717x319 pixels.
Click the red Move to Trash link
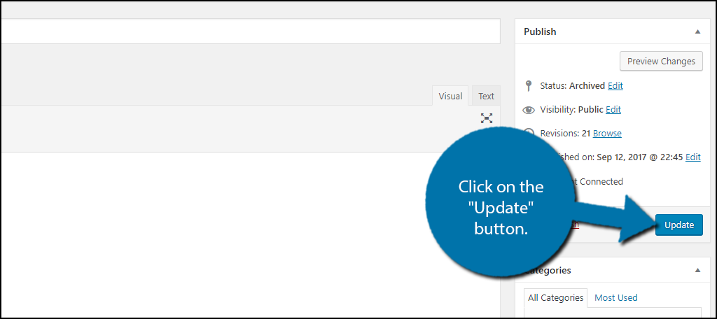click(x=575, y=225)
